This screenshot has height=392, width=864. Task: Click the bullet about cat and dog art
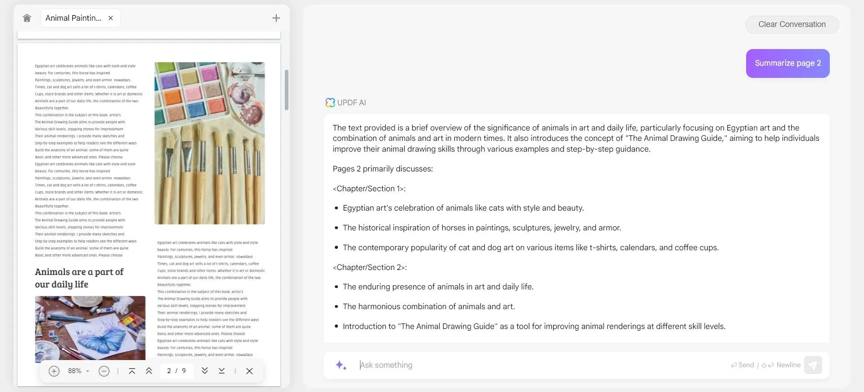pyautogui.click(x=531, y=248)
